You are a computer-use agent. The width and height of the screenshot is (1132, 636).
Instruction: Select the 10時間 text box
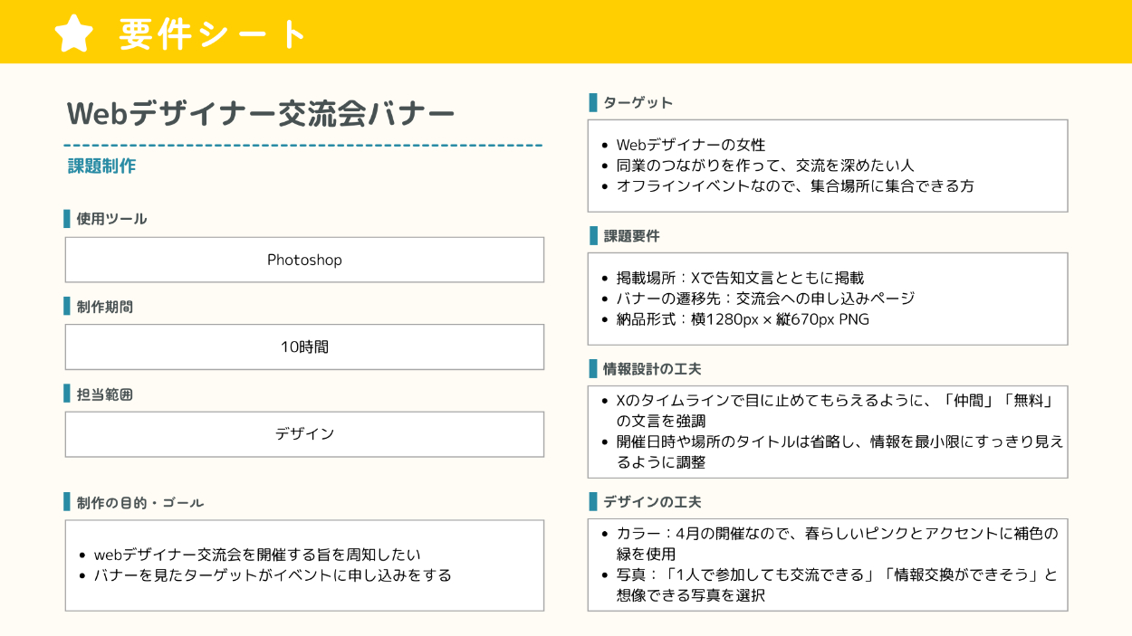click(x=304, y=346)
